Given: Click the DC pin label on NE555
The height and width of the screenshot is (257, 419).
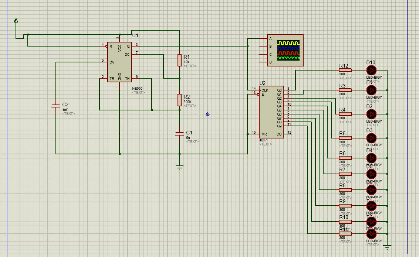Looking at the screenshot, I should (127, 54).
